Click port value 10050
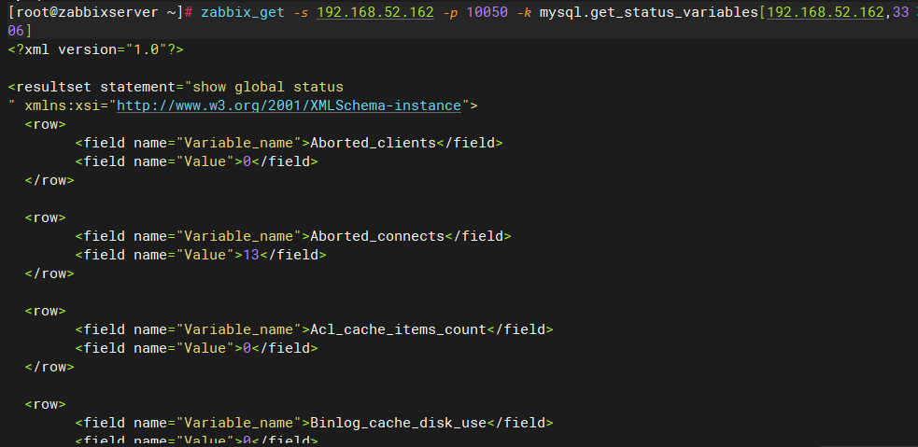The width and height of the screenshot is (918, 447). [x=487, y=12]
